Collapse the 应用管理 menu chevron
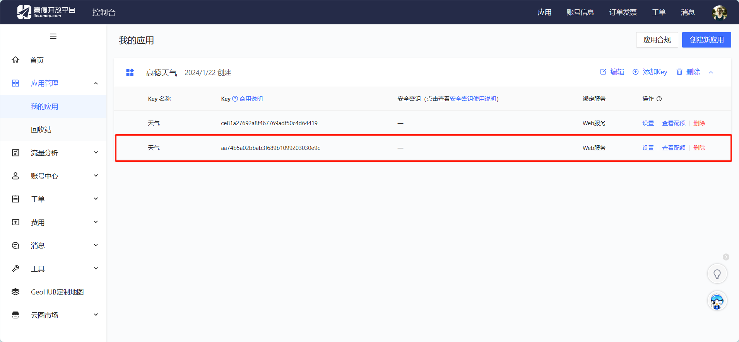 96,83
